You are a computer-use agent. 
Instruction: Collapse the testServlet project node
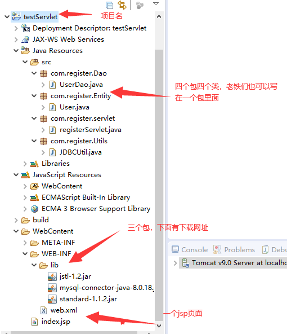coord(7,16)
